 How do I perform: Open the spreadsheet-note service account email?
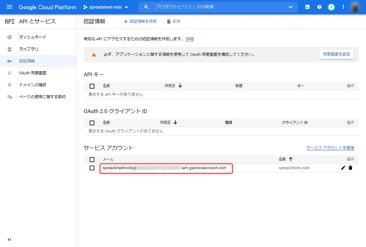point(165,168)
